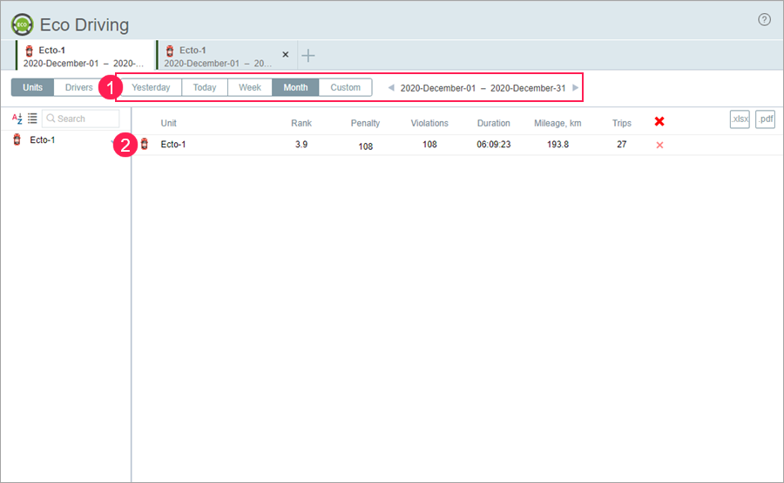This screenshot has width=784, height=483.
Task: Open the help question mark icon
Action: (764, 19)
